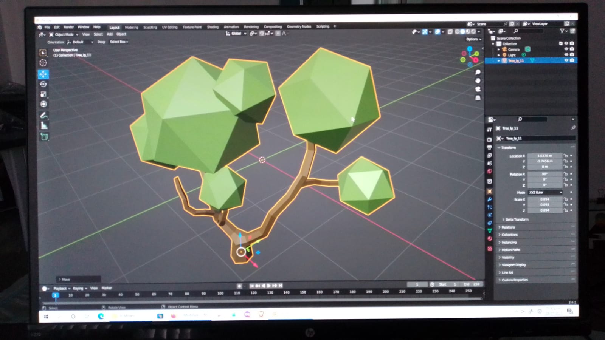Expand the Relations panel
Image resolution: width=605 pixels, height=340 pixels.
coord(508,227)
